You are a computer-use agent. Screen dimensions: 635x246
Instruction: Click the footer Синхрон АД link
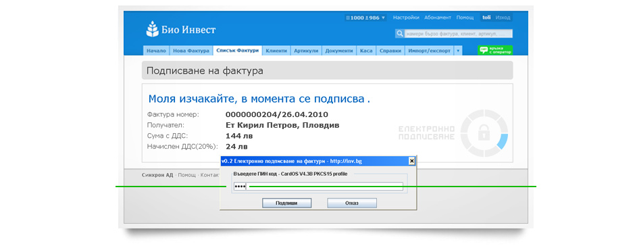(x=157, y=175)
